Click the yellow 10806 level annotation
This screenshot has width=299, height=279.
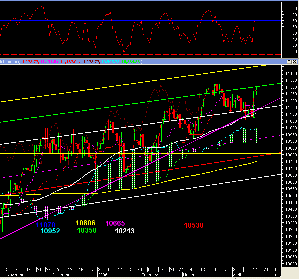click(85, 223)
